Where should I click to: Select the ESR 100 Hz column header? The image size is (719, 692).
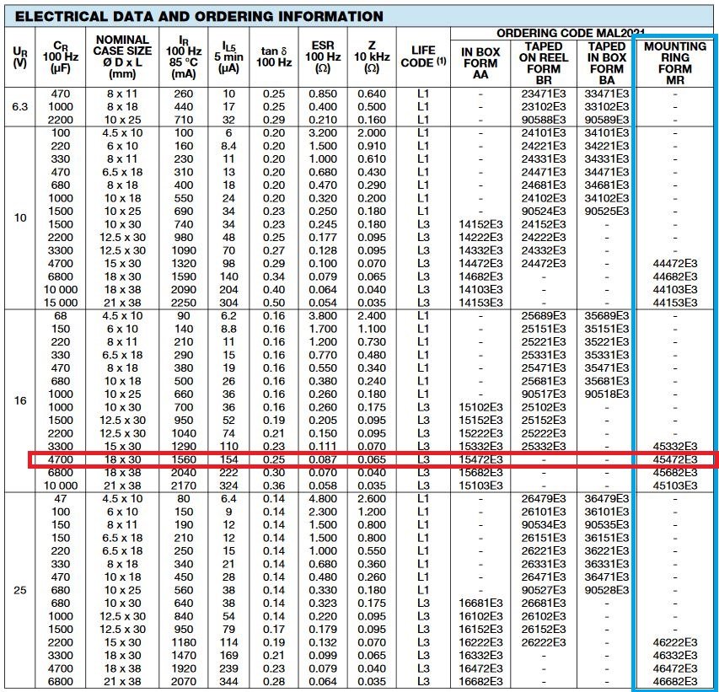(323, 56)
